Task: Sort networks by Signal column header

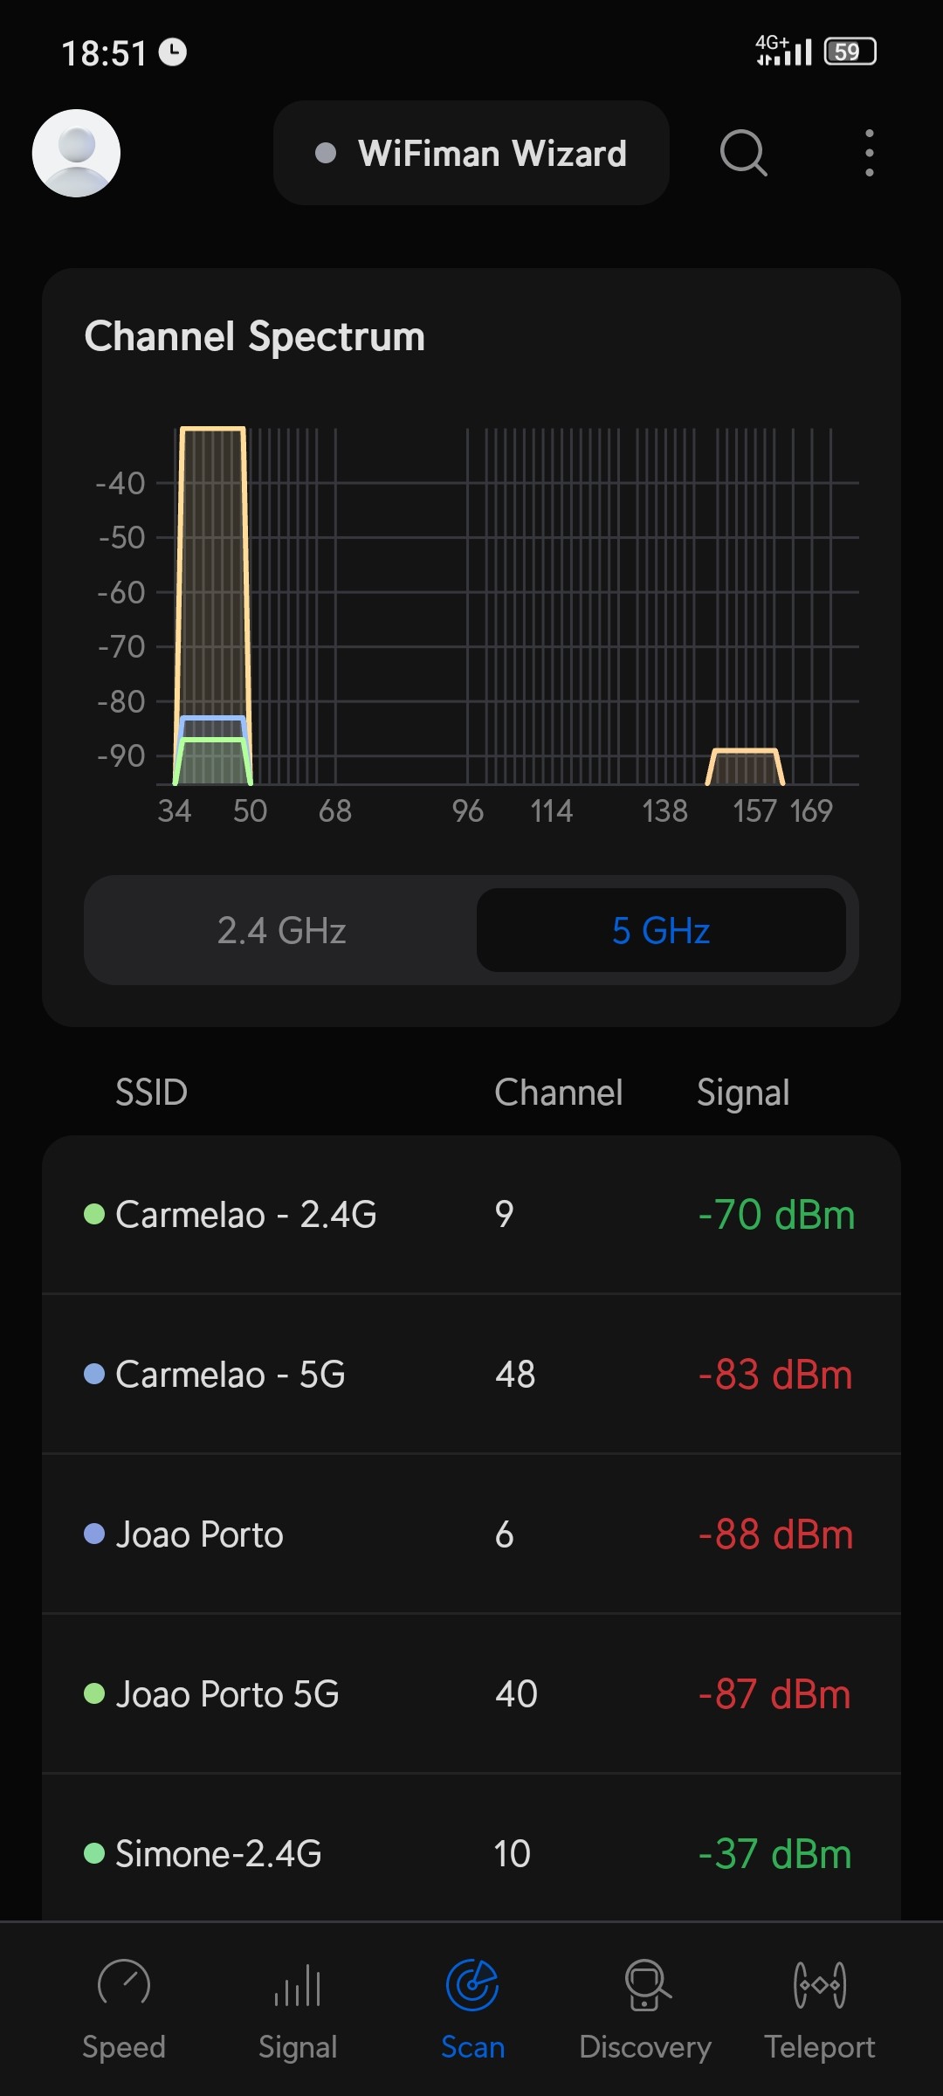Action: tap(743, 1093)
